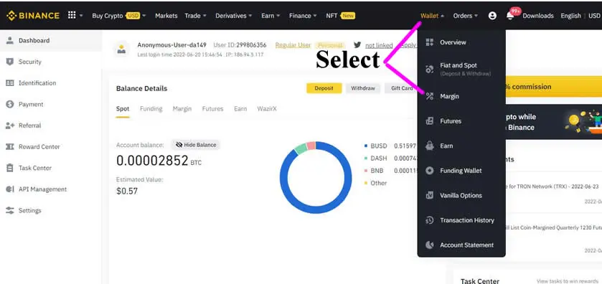Click the Dashboard sidebar icon
Screen dimensions: 602x284
pos(10,40)
